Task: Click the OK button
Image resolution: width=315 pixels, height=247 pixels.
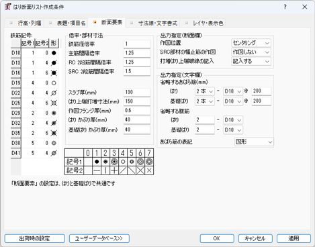Action: [217, 238]
